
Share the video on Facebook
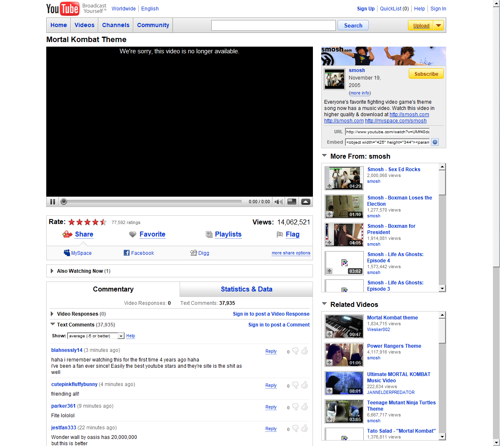pos(139,253)
